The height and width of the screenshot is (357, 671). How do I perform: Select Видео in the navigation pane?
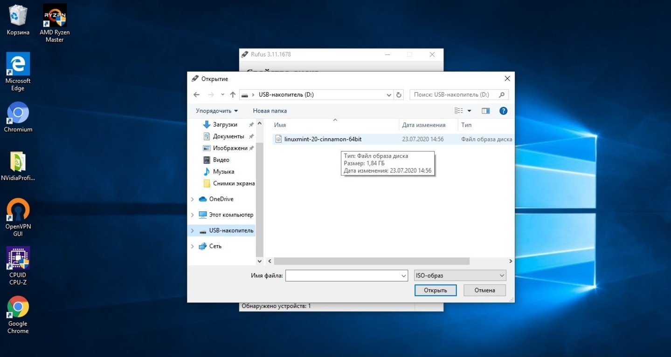pyautogui.click(x=221, y=160)
